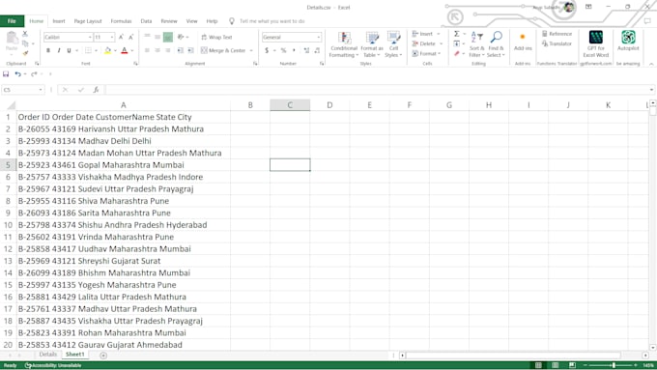Click the AutoSum sigma icon
Screen dimensions: 657x370
[x=457, y=34]
